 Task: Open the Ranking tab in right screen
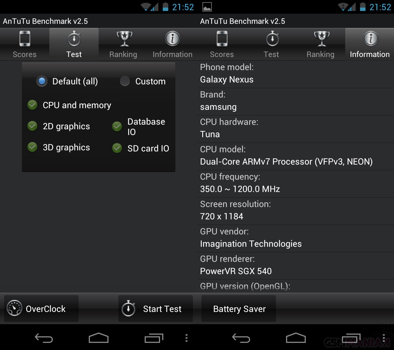320,44
